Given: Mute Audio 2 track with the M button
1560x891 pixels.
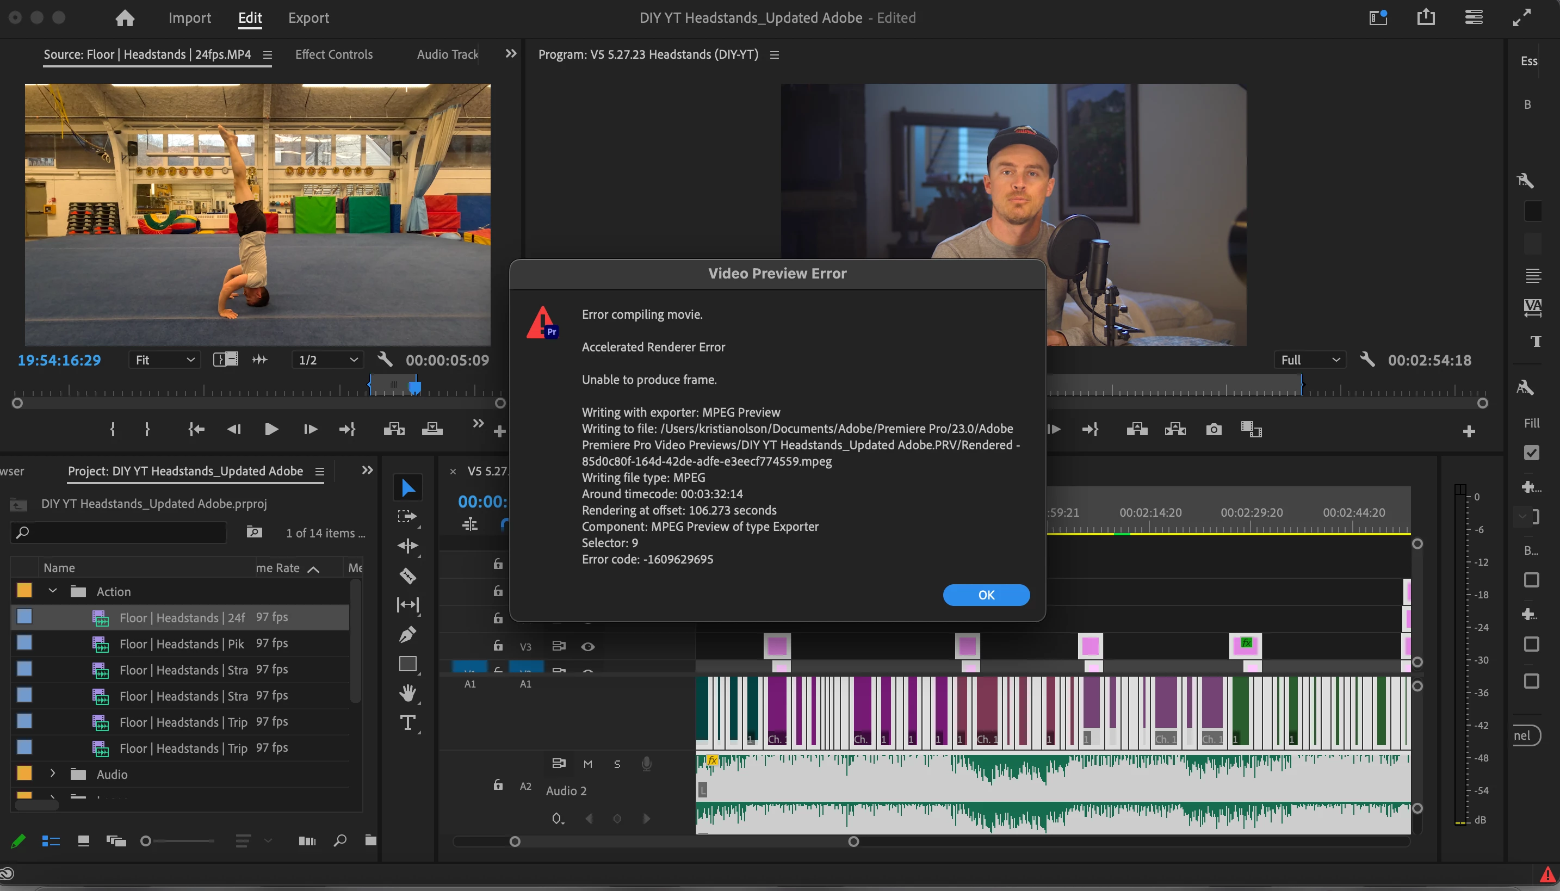Looking at the screenshot, I should tap(587, 764).
